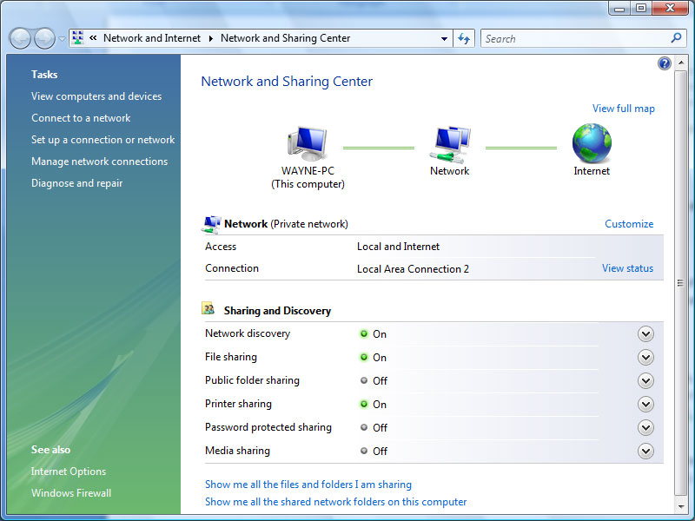
Task: Open Manage network connections
Action: (100, 162)
